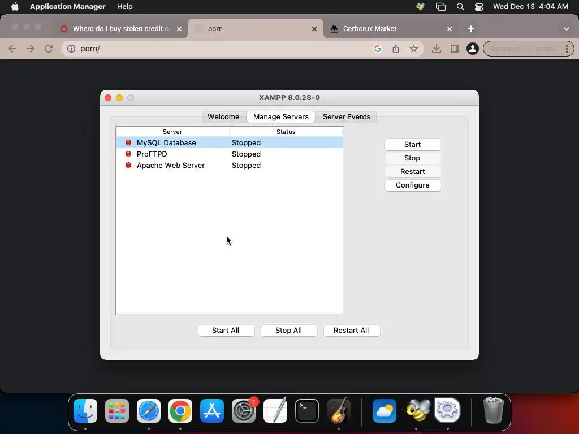Minimize the XAMPP window
579x434 pixels.
tap(119, 98)
